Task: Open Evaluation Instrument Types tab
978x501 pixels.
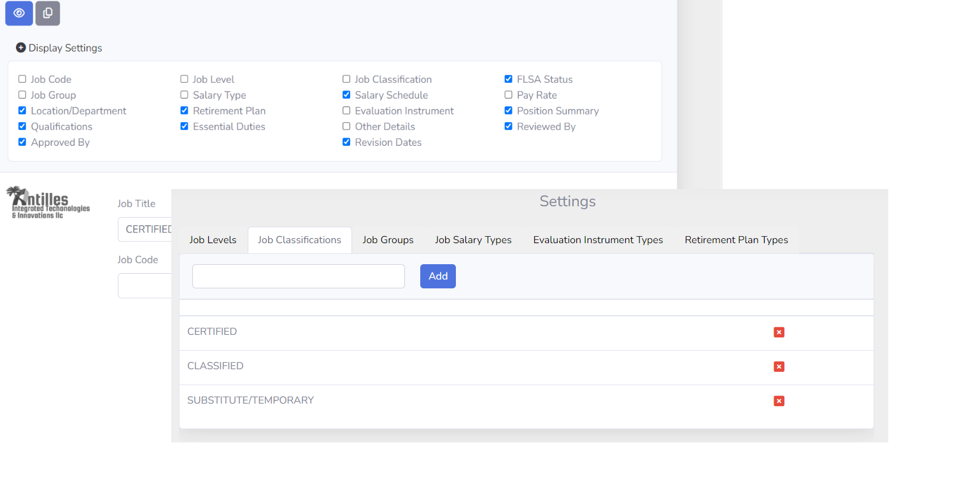Action: [598, 240]
